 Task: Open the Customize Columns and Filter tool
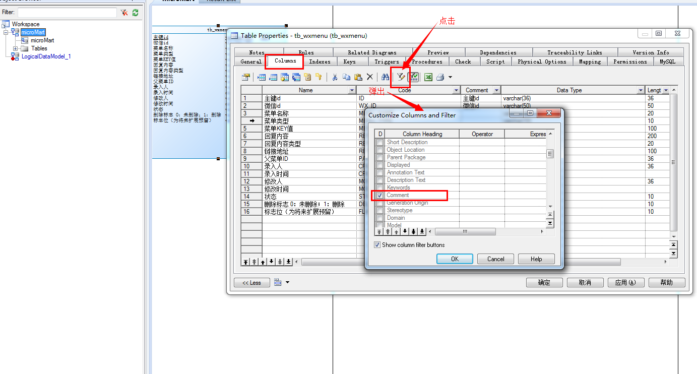pyautogui.click(x=401, y=77)
